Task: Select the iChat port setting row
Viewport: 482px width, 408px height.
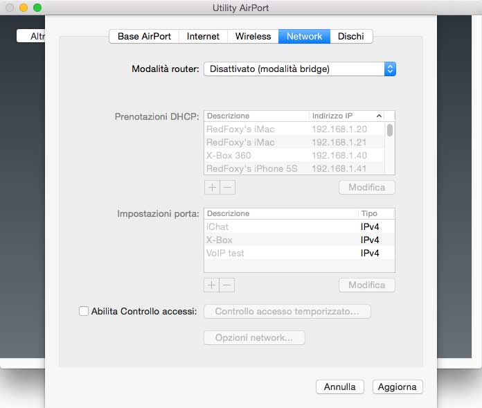Action: 299,227
